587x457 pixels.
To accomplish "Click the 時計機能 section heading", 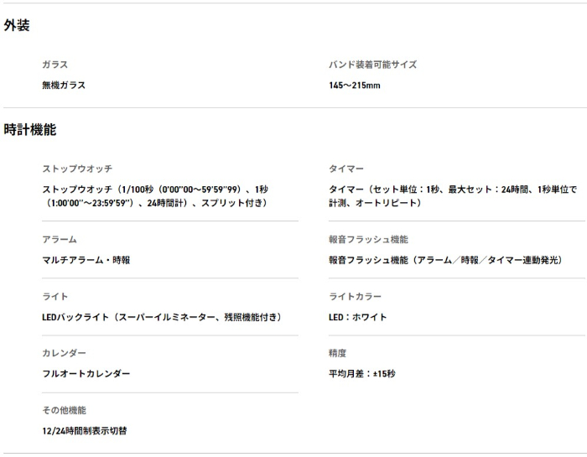I will (x=29, y=130).
